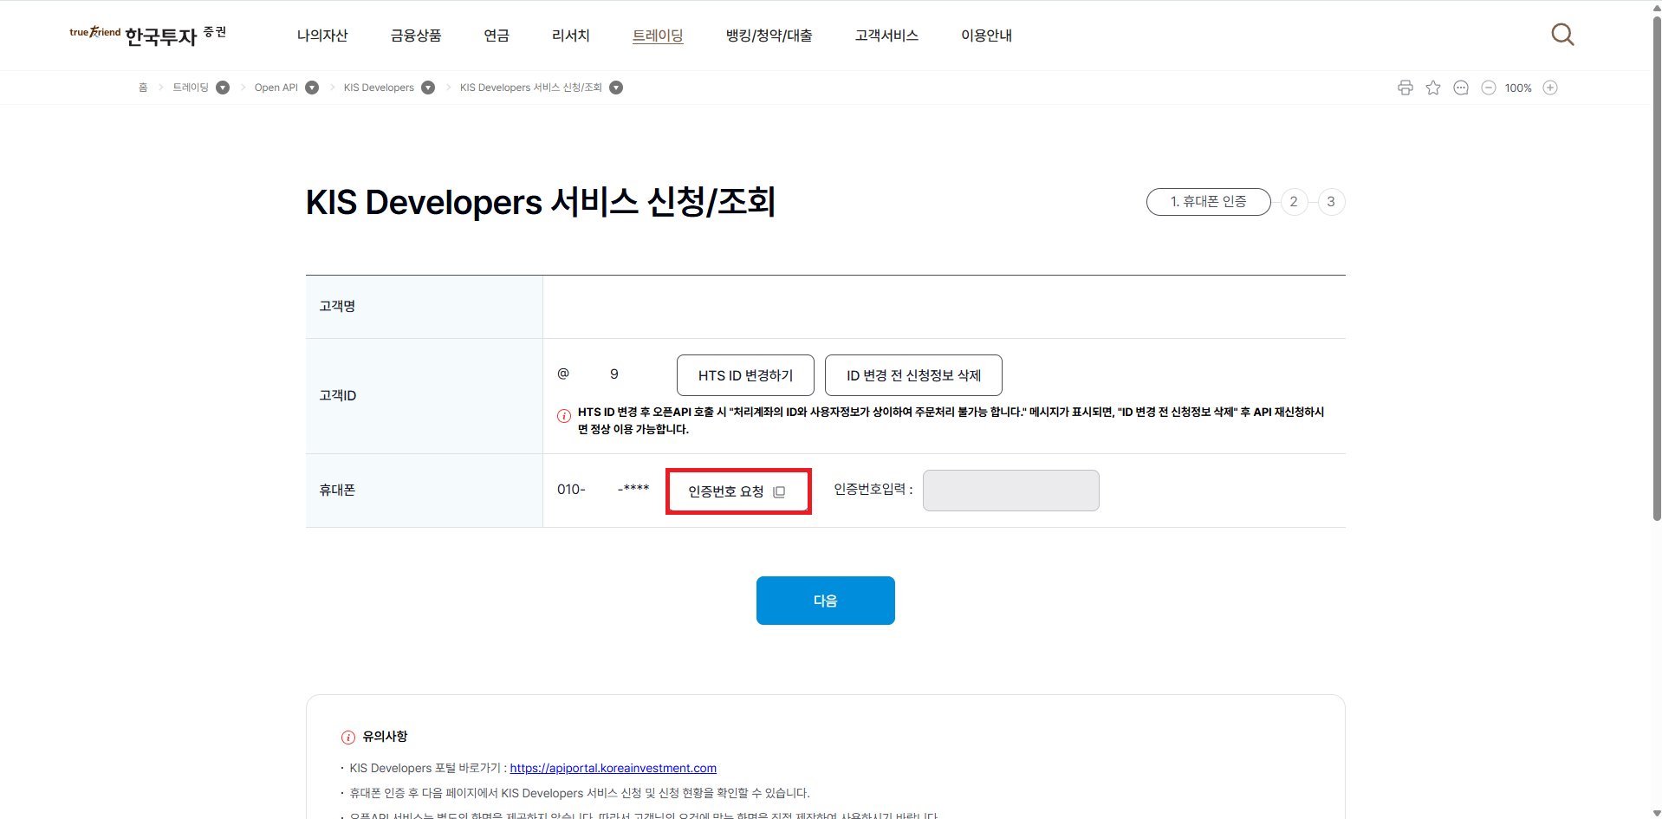Click the print page icon

(x=1406, y=88)
